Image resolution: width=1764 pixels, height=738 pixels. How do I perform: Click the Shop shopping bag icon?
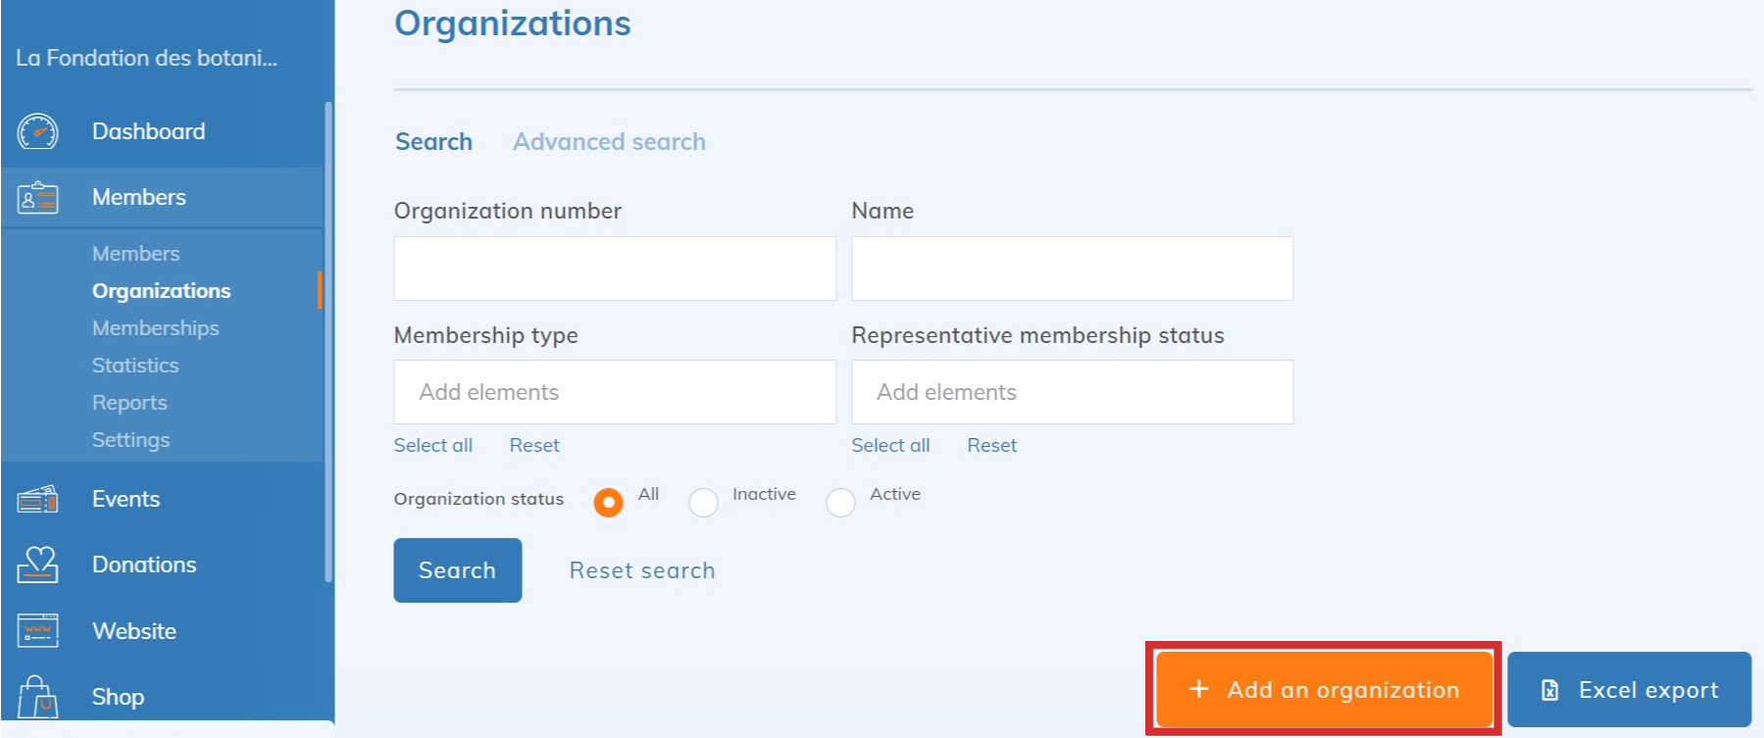[38, 697]
